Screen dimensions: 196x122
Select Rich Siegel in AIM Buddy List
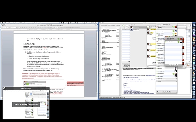[161, 48]
